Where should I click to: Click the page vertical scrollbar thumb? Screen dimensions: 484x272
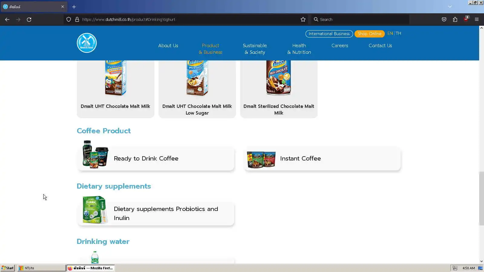click(x=481, y=198)
